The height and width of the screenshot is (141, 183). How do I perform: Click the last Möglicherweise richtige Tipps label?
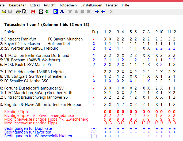point(31,123)
